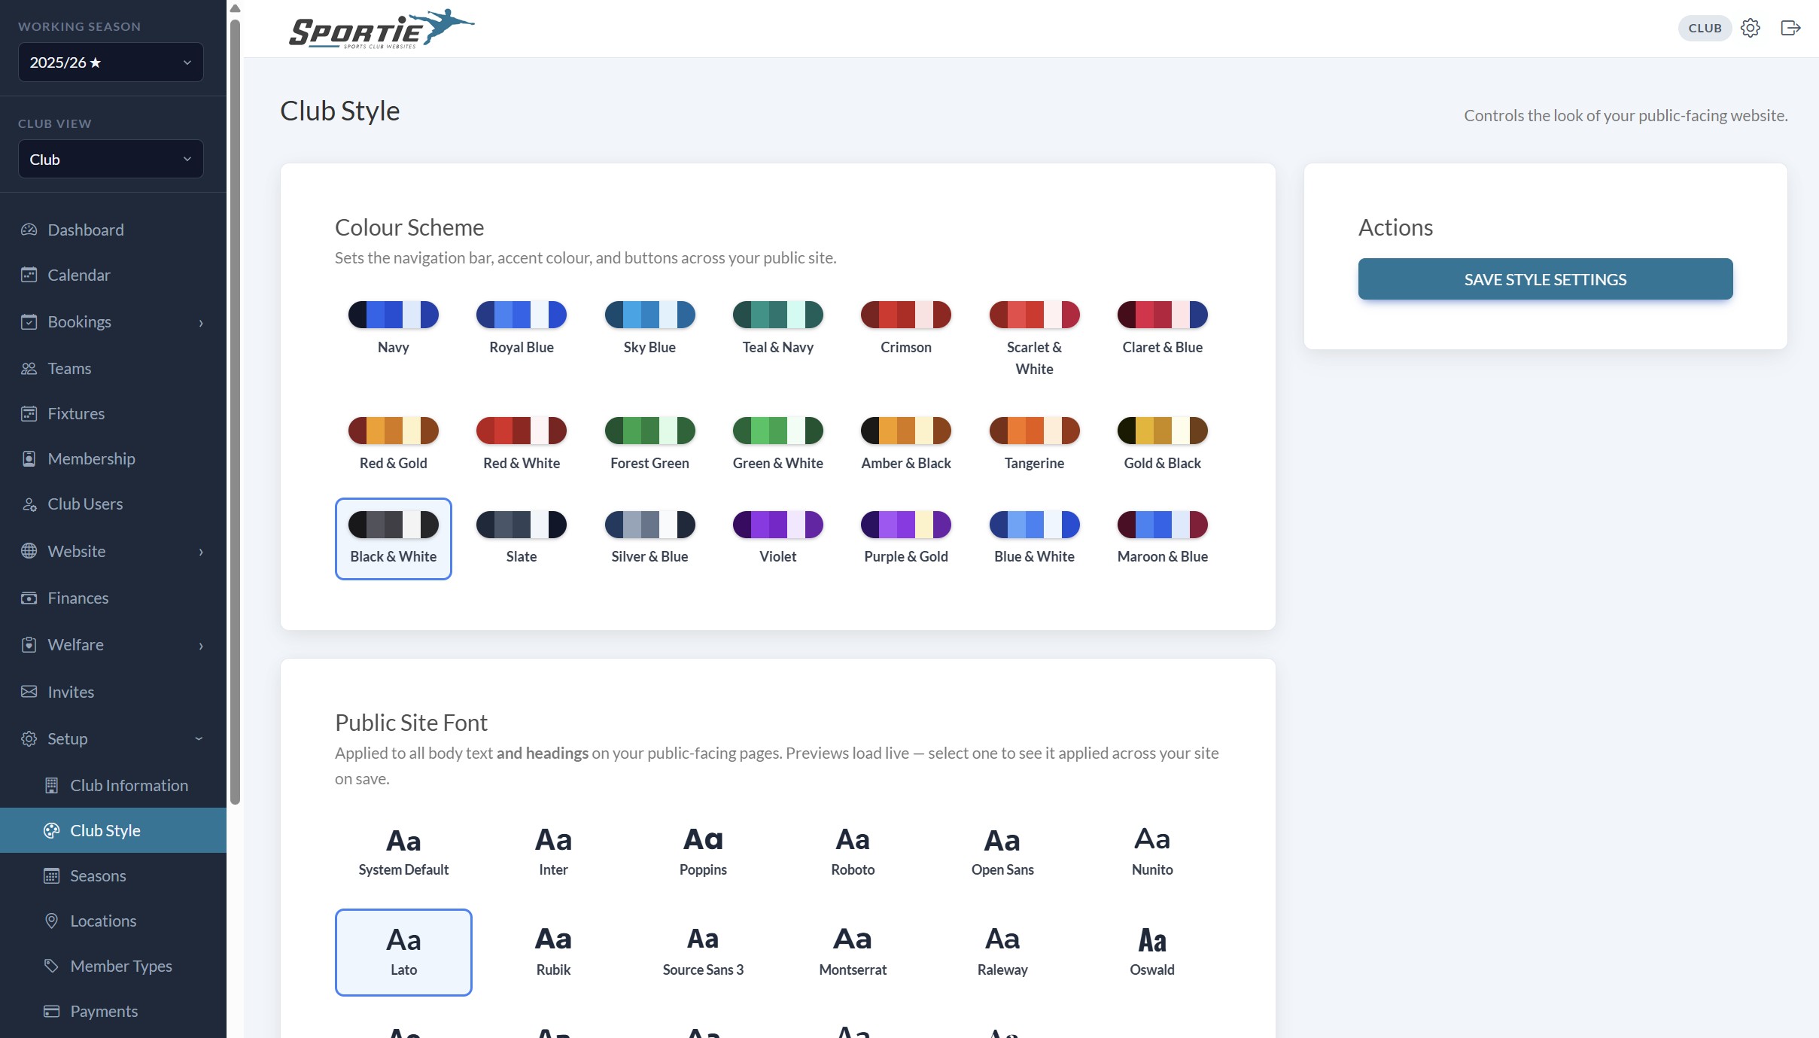
Task: Choose the Raleway font
Action: tap(1002, 952)
